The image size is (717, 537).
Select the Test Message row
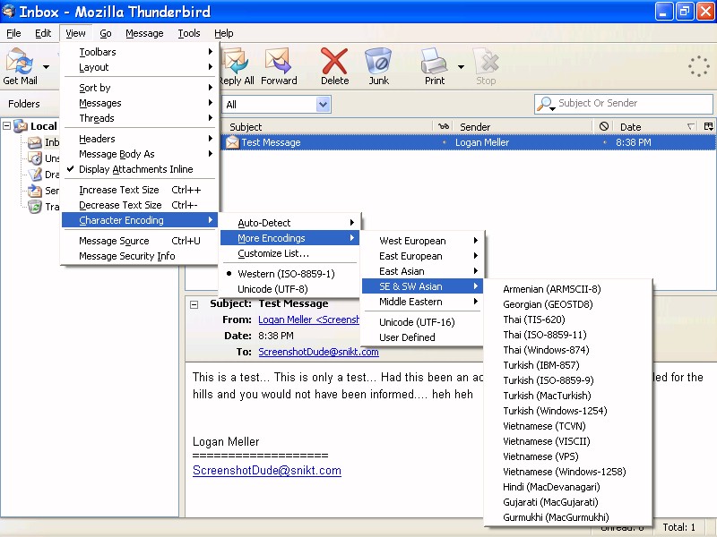(468, 142)
